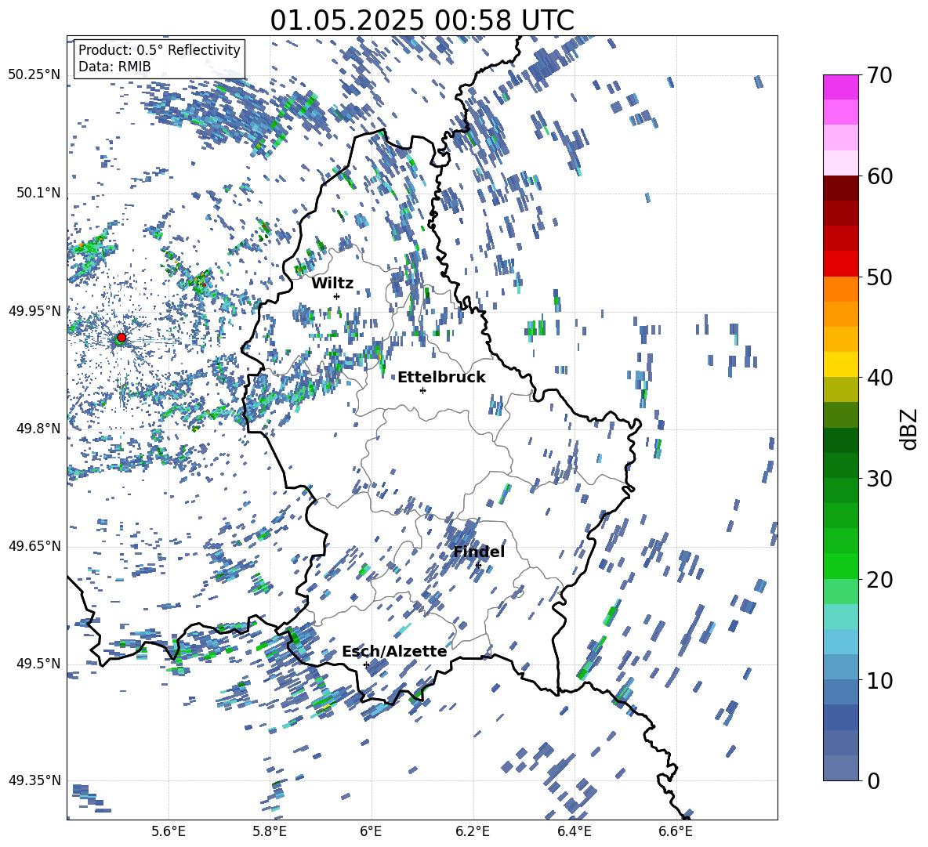The height and width of the screenshot is (847, 928).
Task: Click the Product: 0.5° Reflectivity text
Action: coord(159,49)
